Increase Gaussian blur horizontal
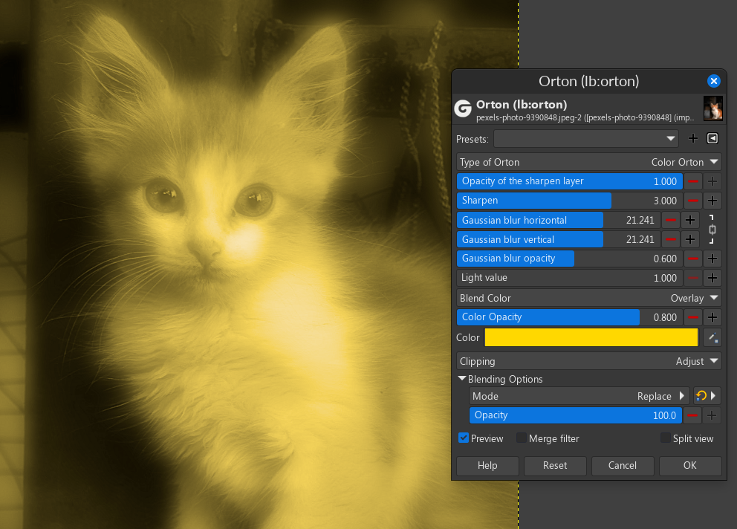Viewport: 737px width, 529px height. [690, 220]
